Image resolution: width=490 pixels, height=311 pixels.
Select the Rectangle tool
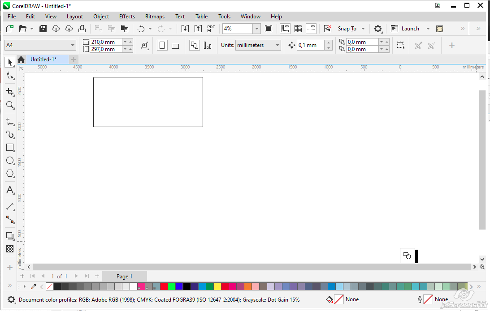pyautogui.click(x=10, y=147)
